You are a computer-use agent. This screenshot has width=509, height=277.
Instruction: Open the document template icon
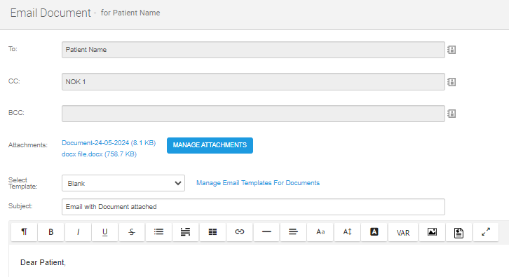pyautogui.click(x=459, y=233)
